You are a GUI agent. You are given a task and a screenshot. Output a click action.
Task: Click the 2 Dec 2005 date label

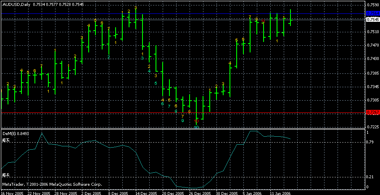click(x=91, y=193)
